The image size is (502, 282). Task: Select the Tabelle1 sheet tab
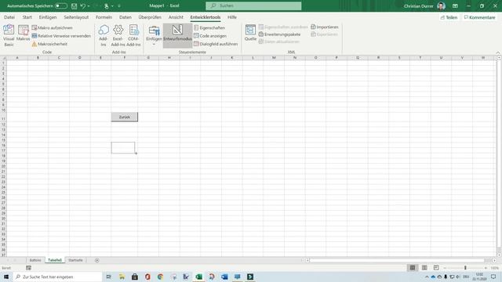pos(55,260)
